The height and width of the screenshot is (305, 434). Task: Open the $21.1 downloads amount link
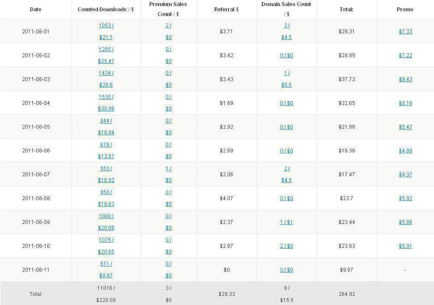pos(106,37)
